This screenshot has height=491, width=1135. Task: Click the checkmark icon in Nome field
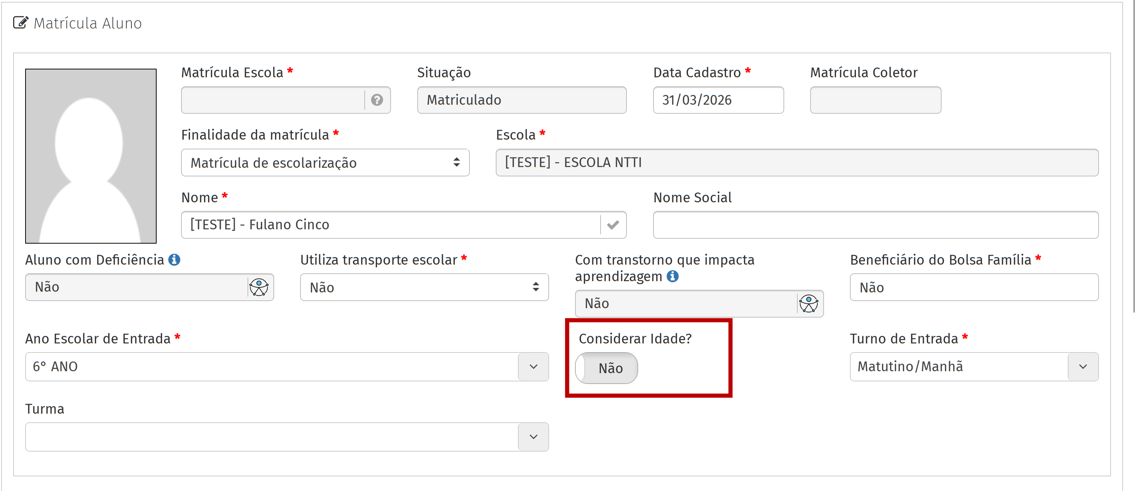(613, 225)
